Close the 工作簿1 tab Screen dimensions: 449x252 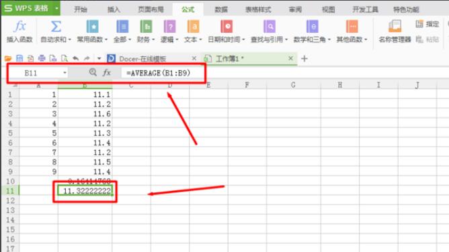coord(290,58)
